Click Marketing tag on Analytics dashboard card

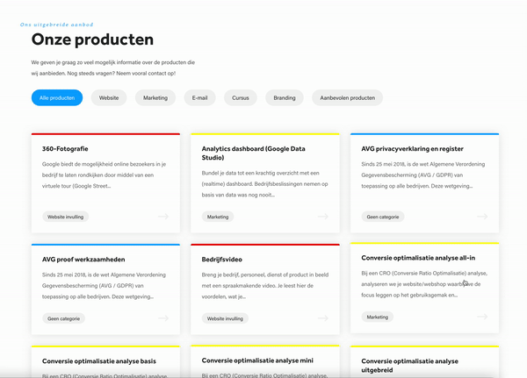pyautogui.click(x=217, y=217)
